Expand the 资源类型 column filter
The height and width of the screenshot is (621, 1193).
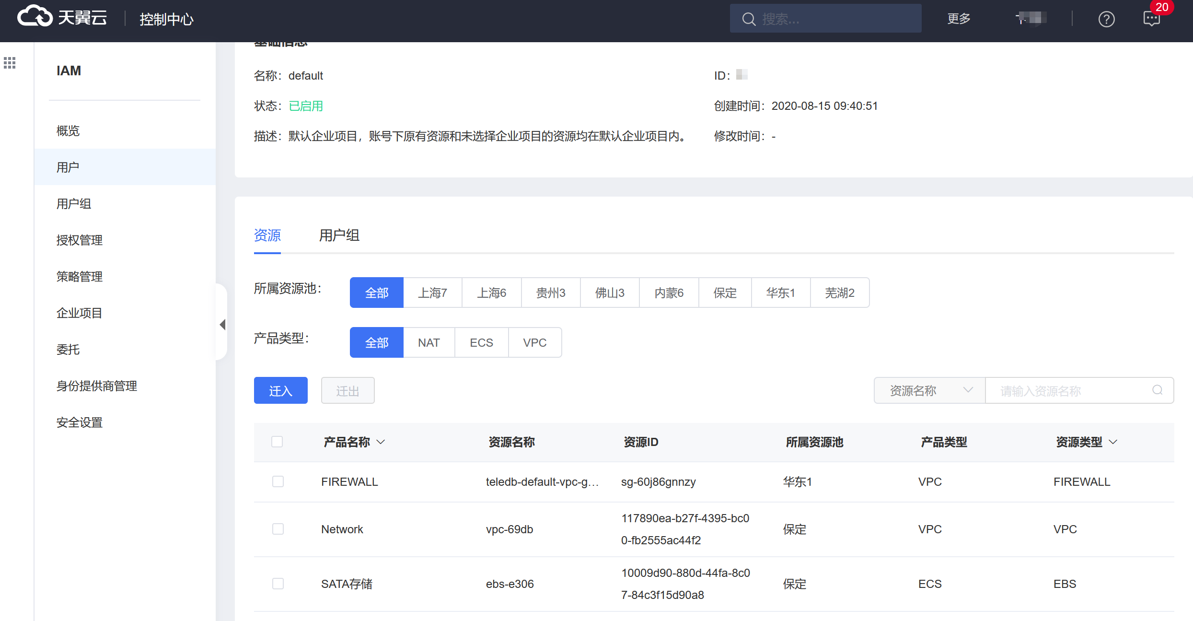[1113, 442]
